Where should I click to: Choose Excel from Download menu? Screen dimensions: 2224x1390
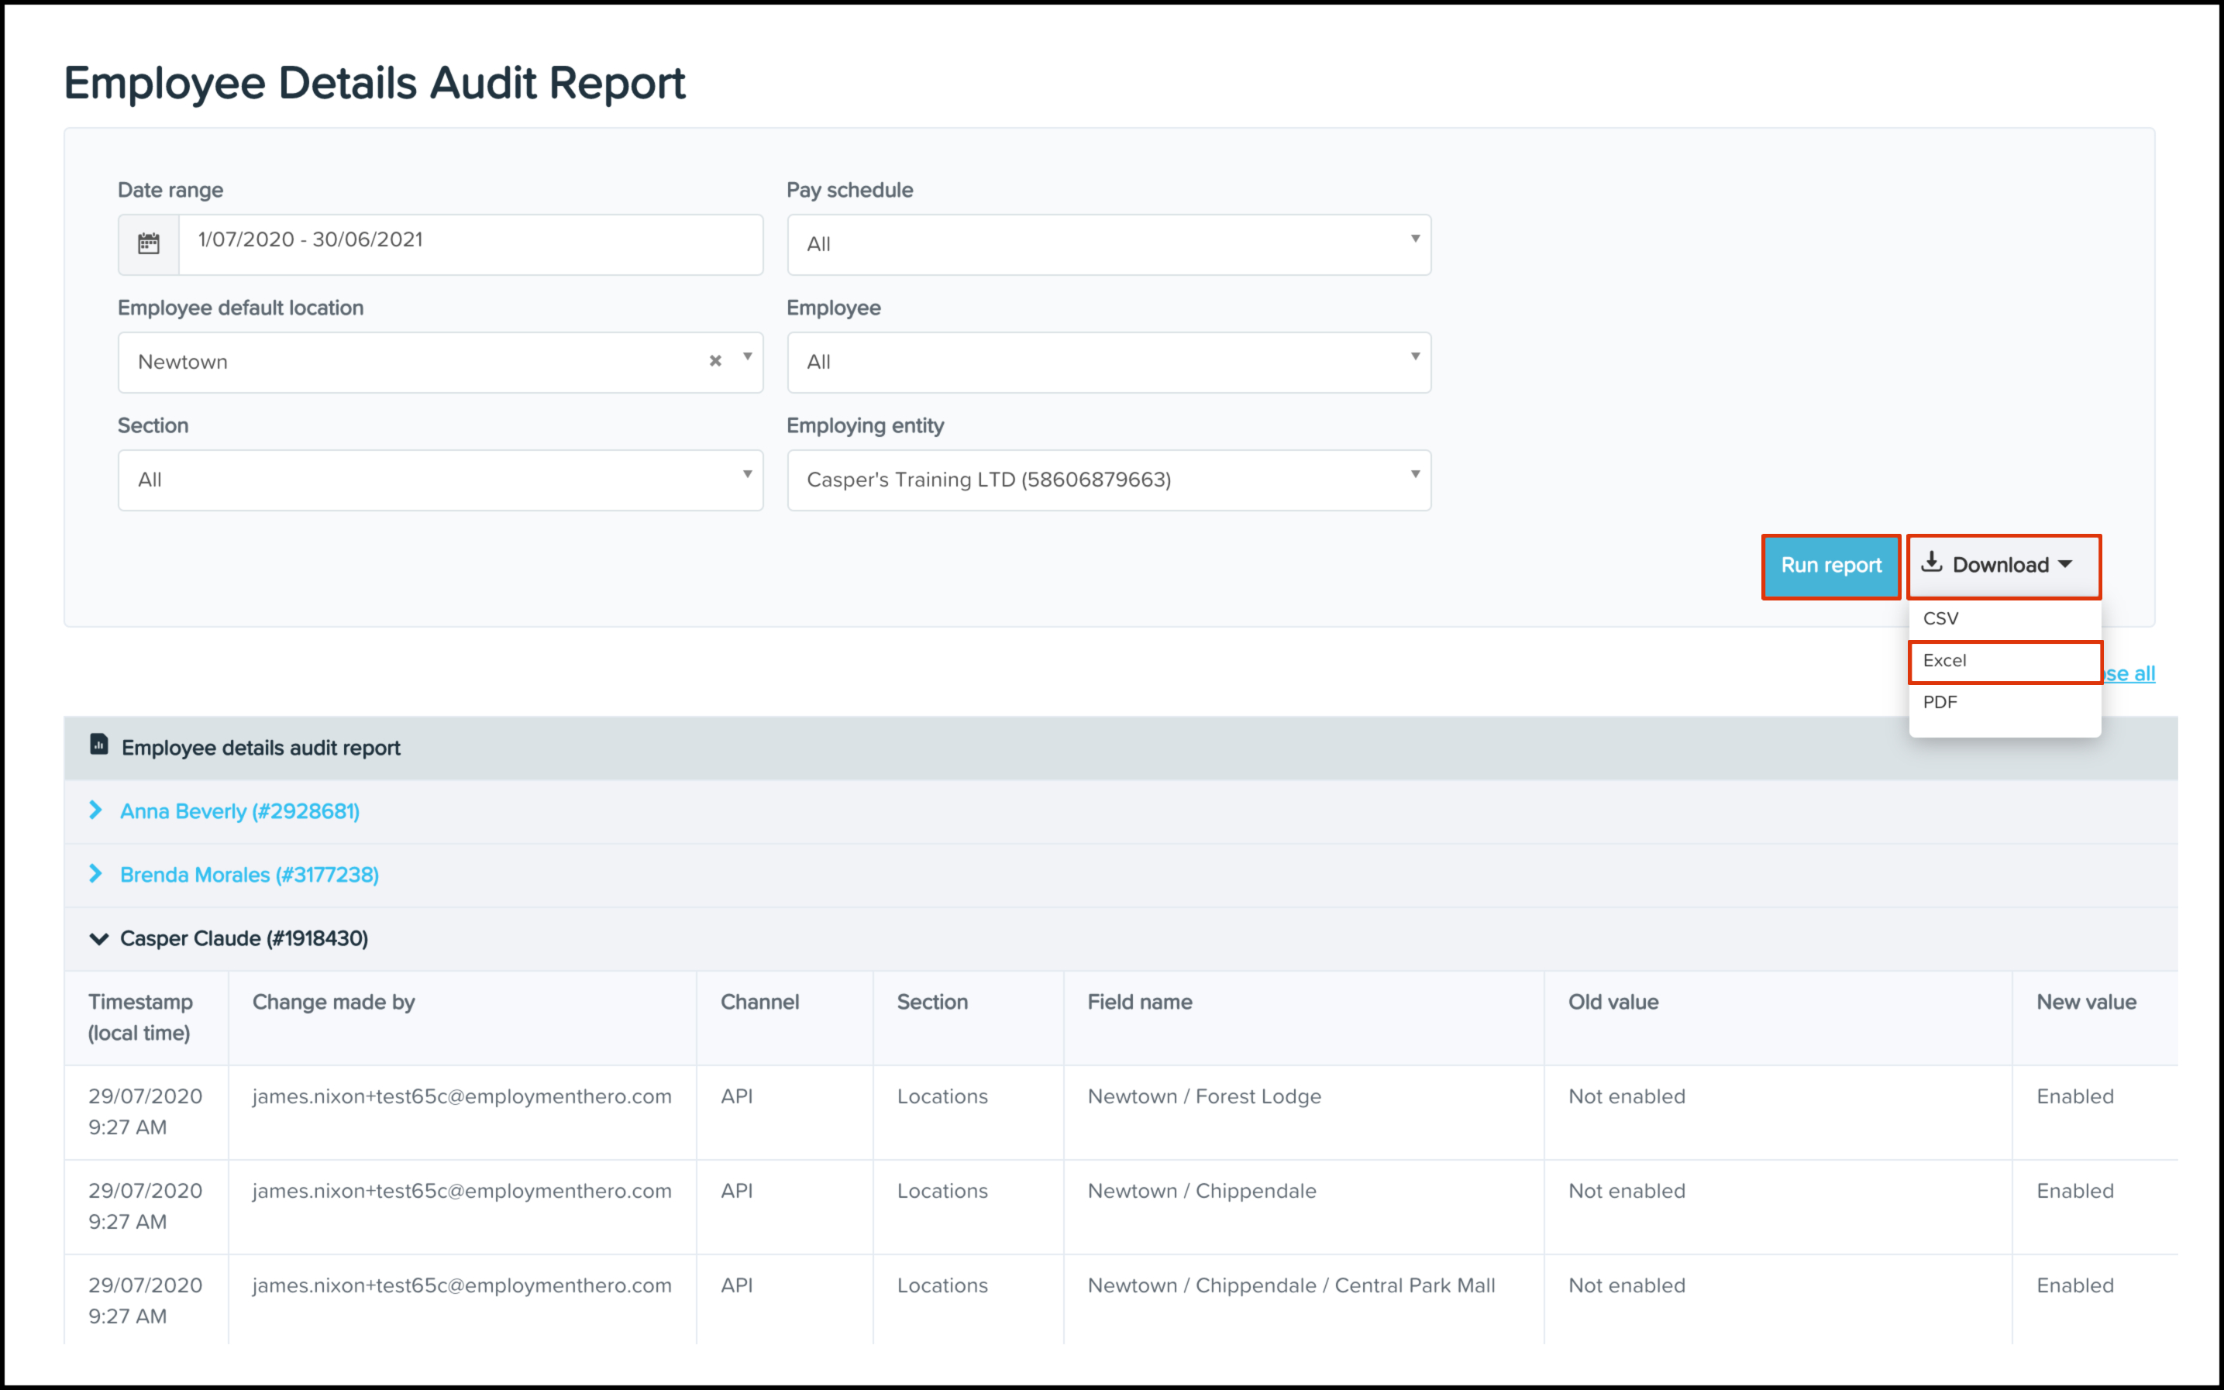coord(1944,661)
